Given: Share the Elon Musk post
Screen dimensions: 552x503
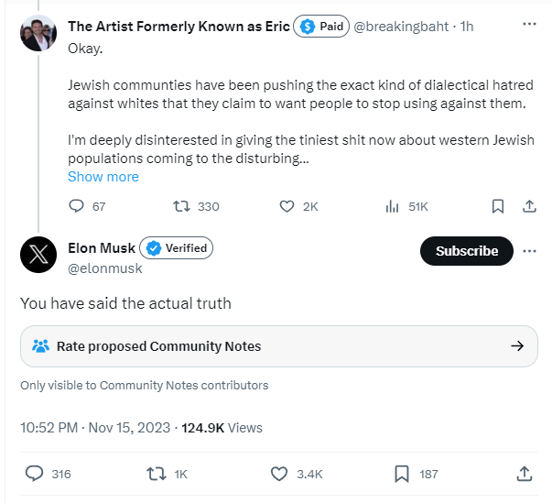Looking at the screenshot, I should click(x=525, y=474).
